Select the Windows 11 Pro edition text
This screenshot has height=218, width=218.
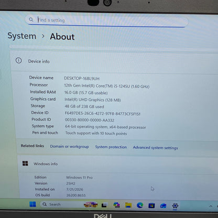coord(79,178)
